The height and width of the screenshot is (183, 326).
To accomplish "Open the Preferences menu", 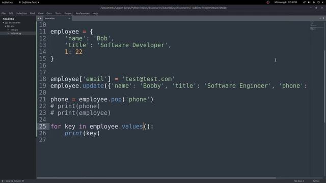I will click(83, 13).
